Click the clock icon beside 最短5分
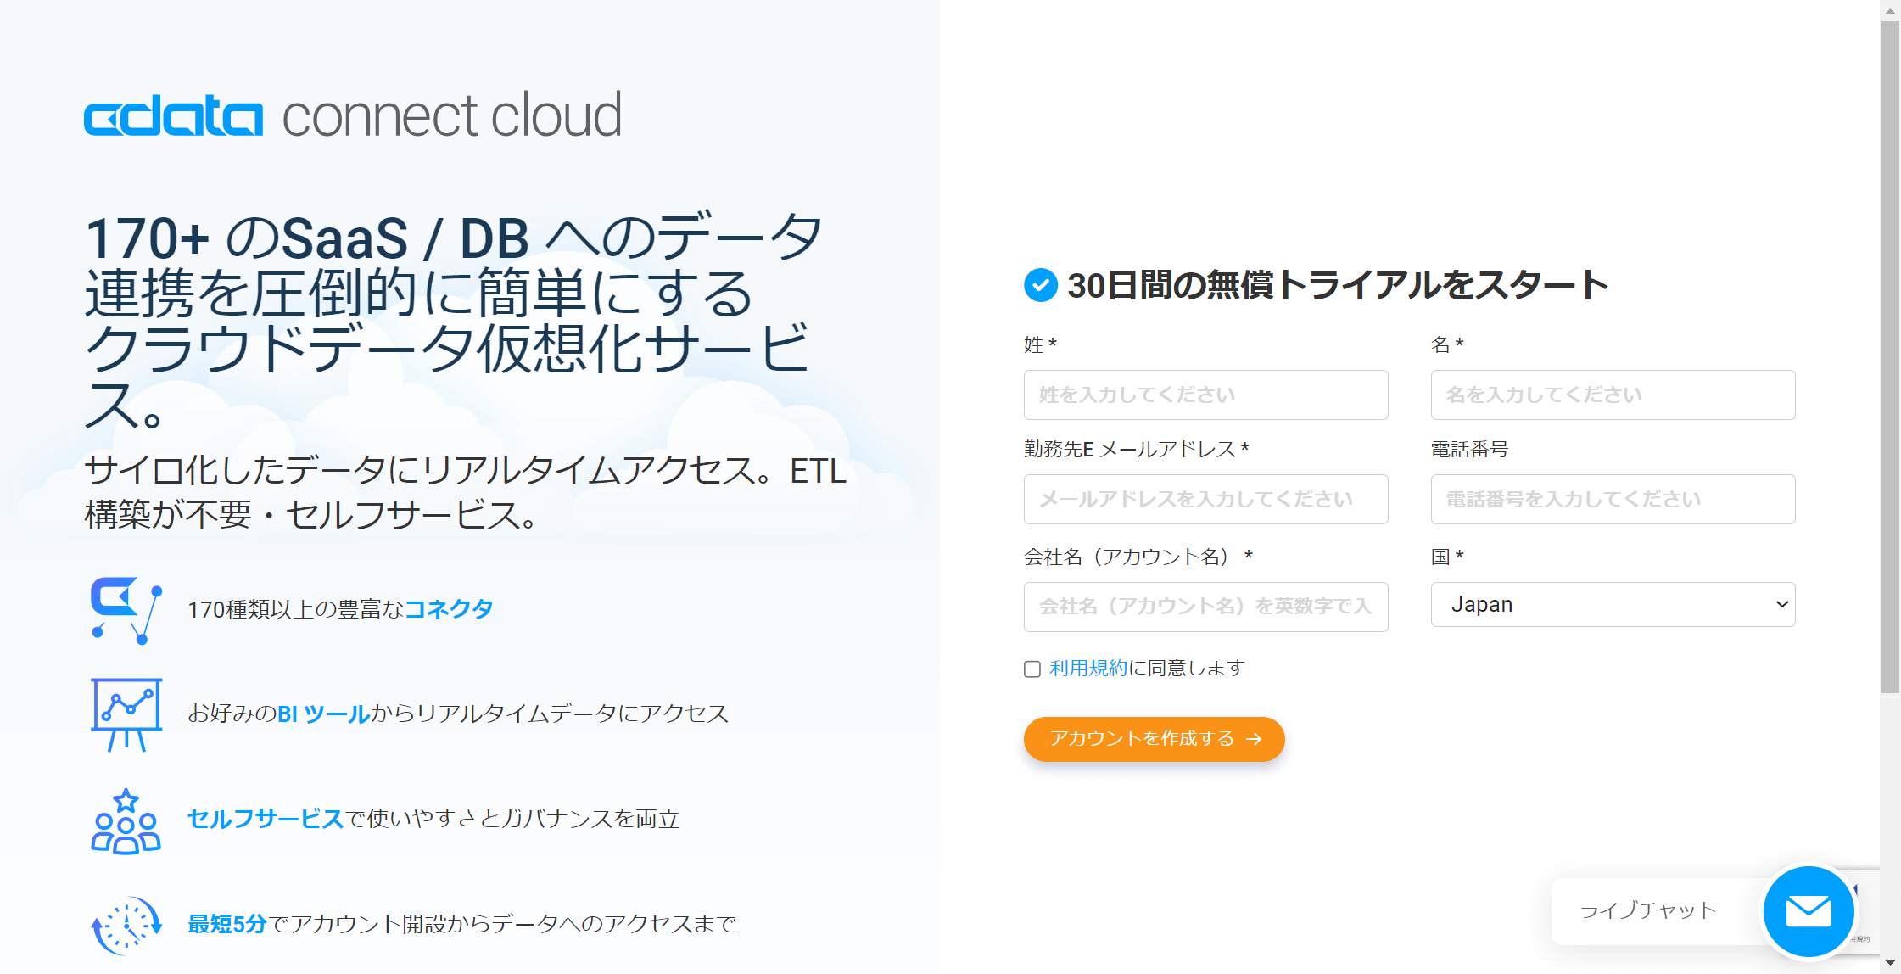 coord(126,925)
